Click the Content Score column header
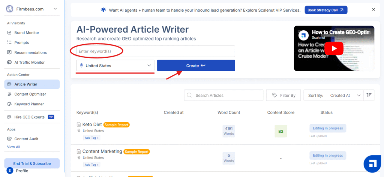Image resolution: width=384 pixels, height=177 pixels. pyautogui.click(x=280, y=112)
